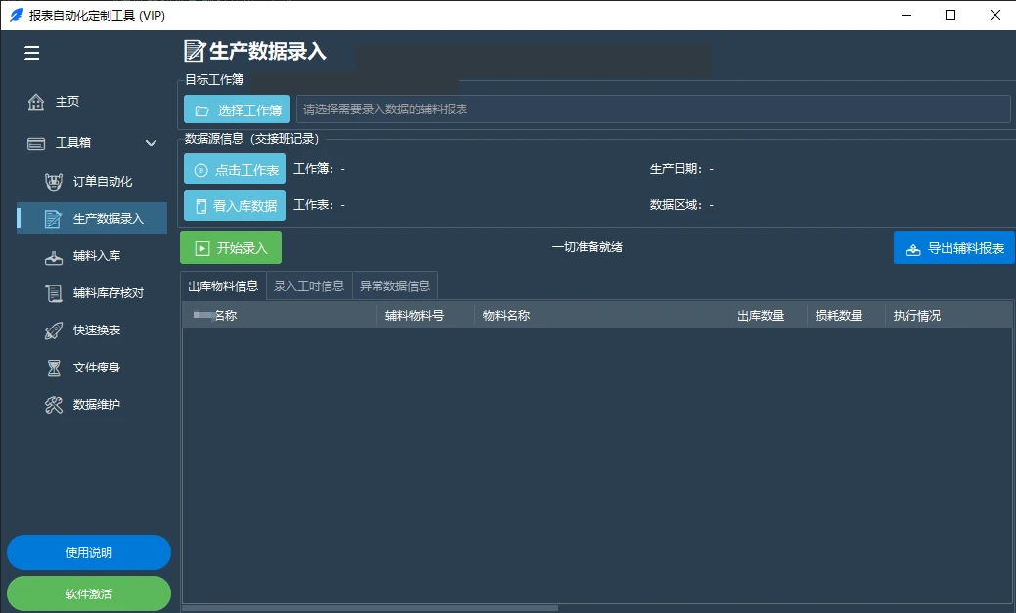Click the 生产日期 label
This screenshot has width=1016, height=613.
click(677, 168)
